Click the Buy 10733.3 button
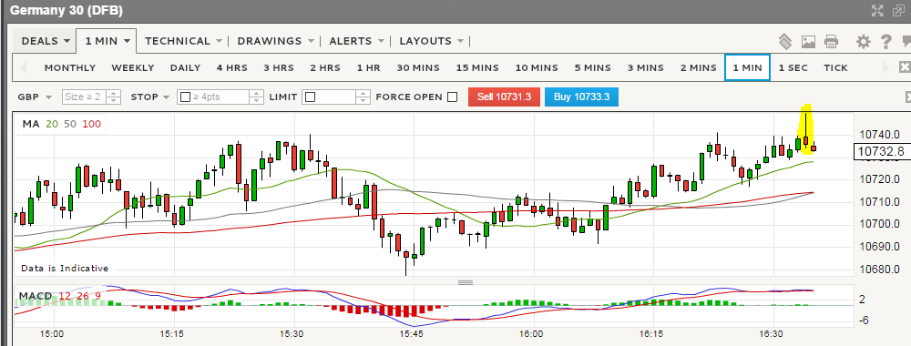Image resolution: width=911 pixels, height=346 pixels. tap(581, 97)
